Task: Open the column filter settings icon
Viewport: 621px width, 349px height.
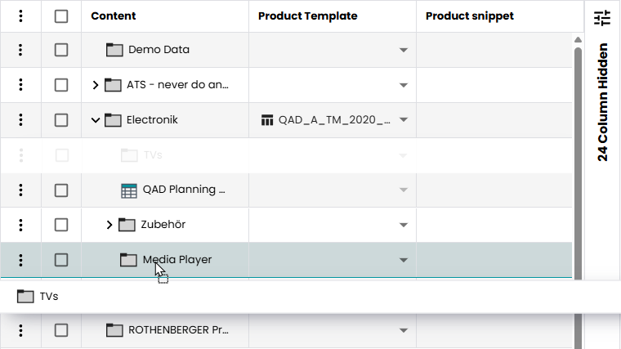Action: (x=602, y=18)
